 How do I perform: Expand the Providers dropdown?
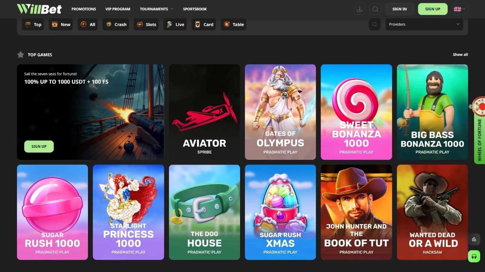click(x=424, y=24)
